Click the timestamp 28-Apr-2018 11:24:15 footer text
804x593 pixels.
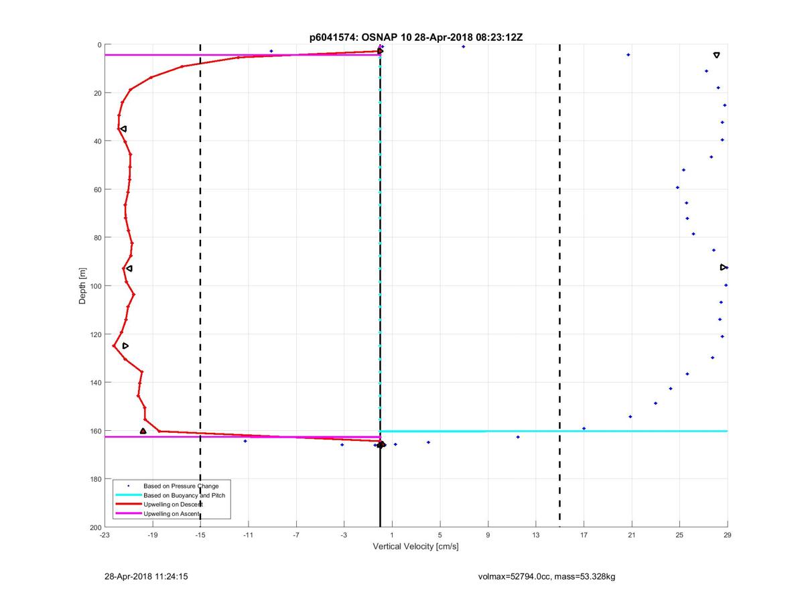[x=145, y=576]
